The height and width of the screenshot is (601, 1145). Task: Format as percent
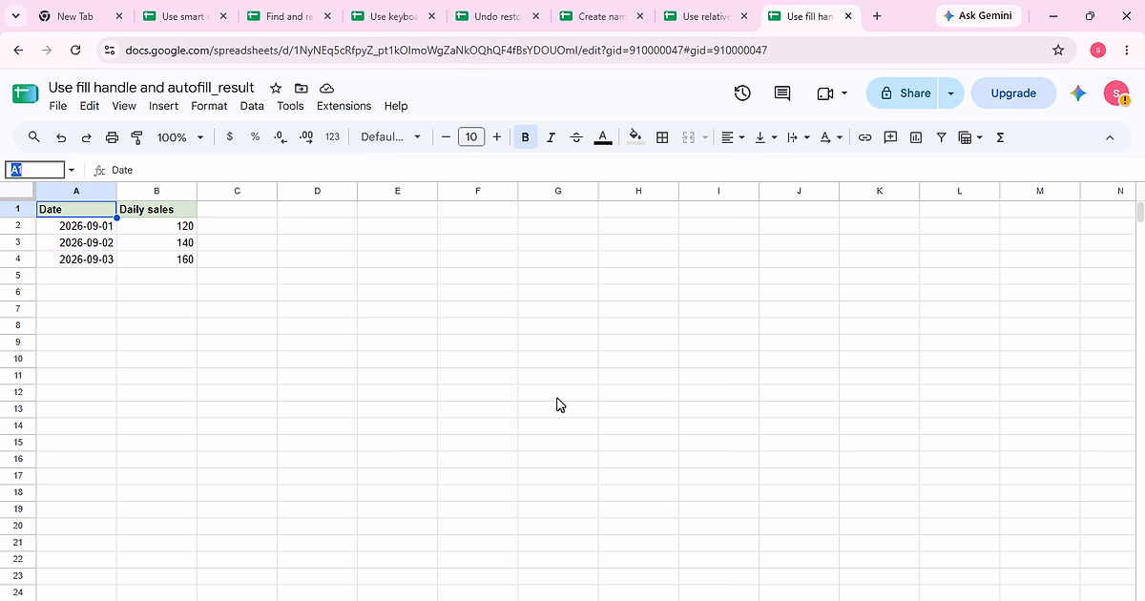tap(255, 137)
